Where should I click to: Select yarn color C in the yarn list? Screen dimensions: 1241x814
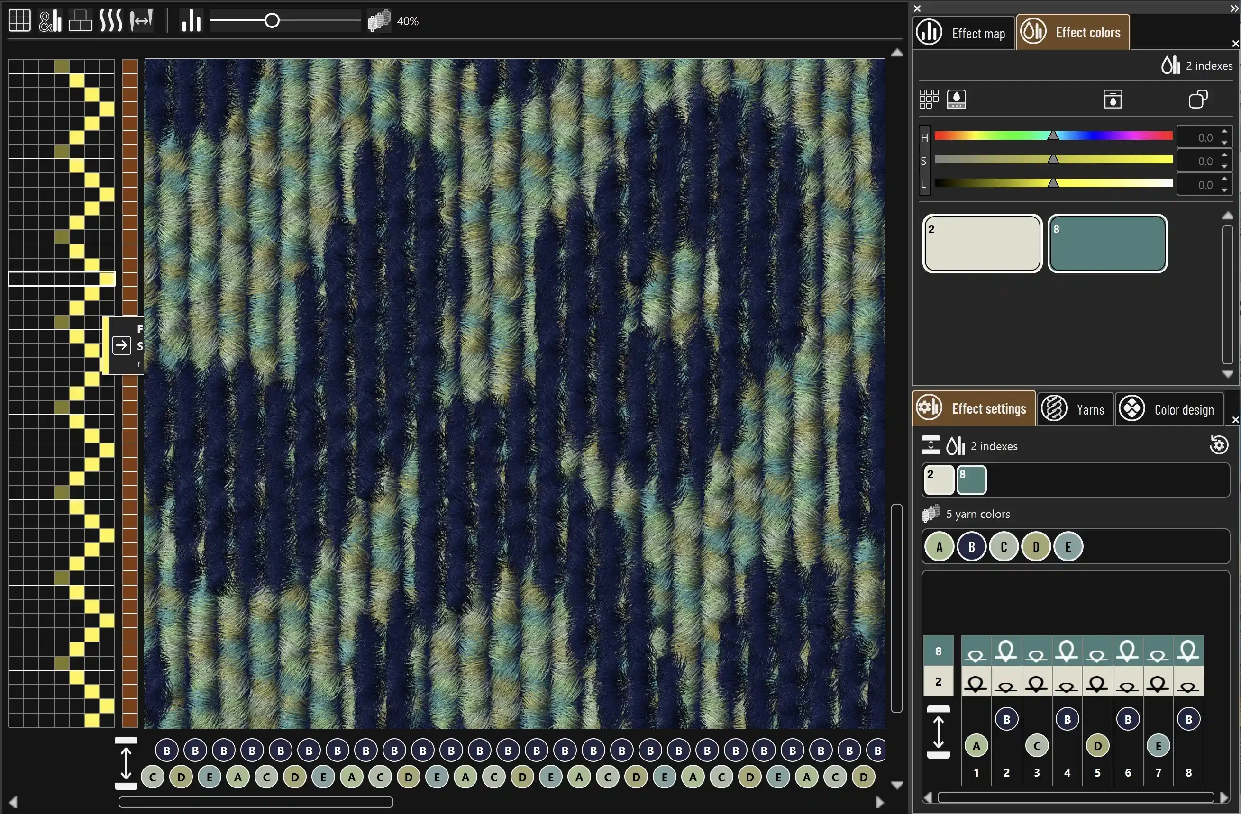pos(1004,547)
